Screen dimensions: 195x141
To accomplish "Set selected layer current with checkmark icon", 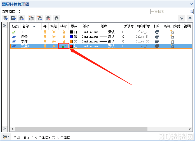I will coord(57,18).
